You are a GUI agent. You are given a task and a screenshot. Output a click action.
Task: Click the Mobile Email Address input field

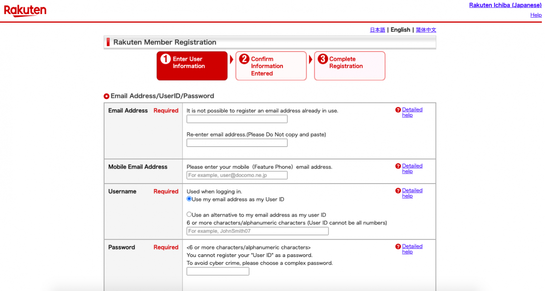click(x=237, y=175)
